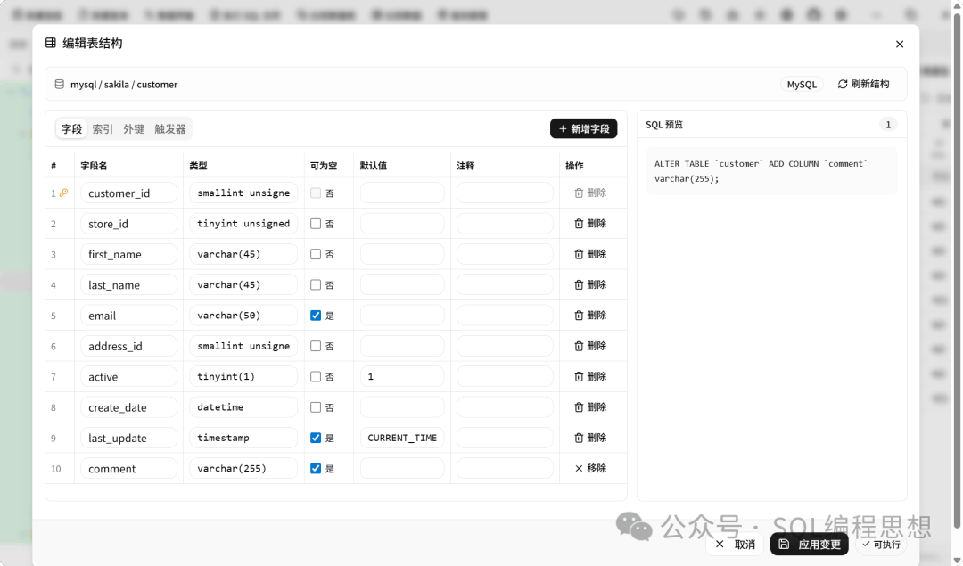Viewport: 963px width, 566px height.
Task: Delete the email field
Action: [590, 316]
